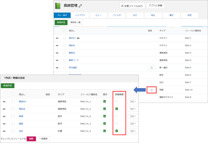This screenshot has width=208, height=143.
Task: Click drag handle of 合計 row
Action: pos(4,131)
